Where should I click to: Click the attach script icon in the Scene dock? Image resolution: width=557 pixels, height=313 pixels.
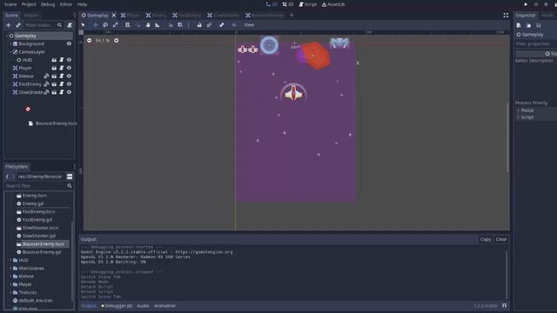tap(70, 25)
